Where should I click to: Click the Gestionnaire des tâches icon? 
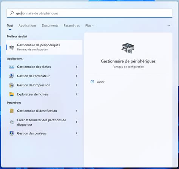[12, 67]
